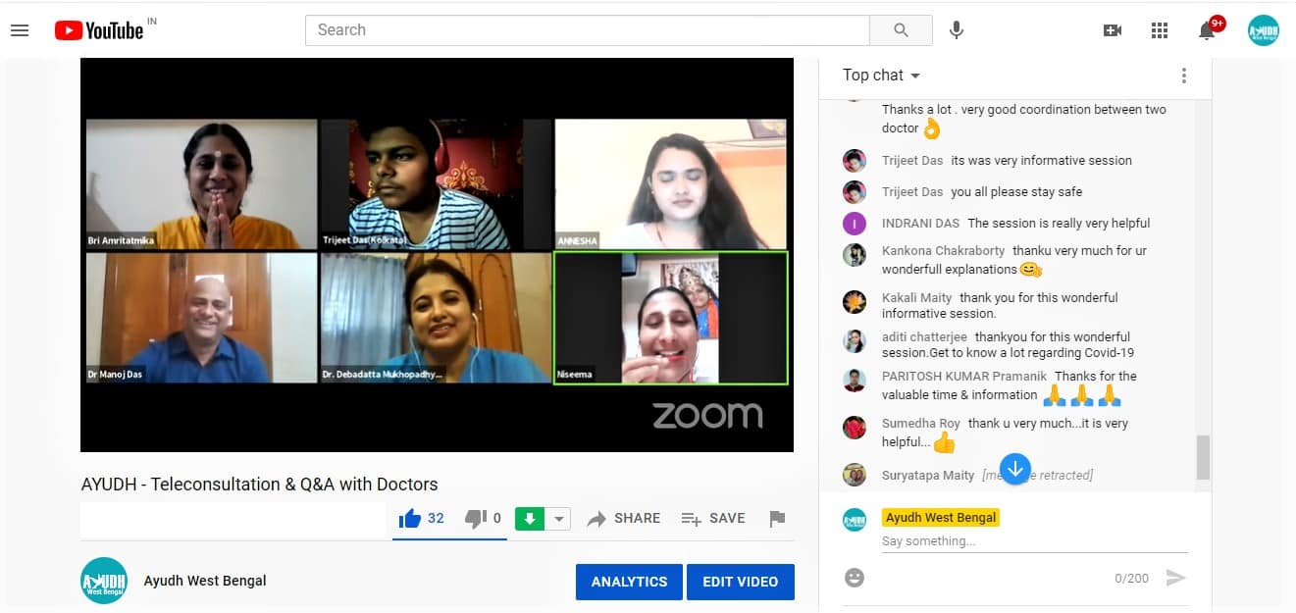Click the highlighted Ayudh West Bengal chat name
This screenshot has width=1296, height=613.
pyautogui.click(x=940, y=518)
